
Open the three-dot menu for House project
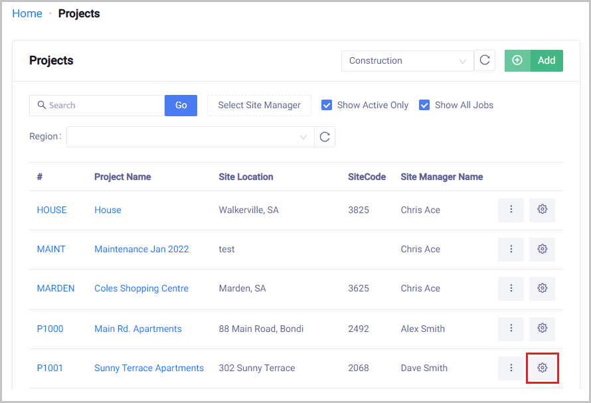click(511, 210)
